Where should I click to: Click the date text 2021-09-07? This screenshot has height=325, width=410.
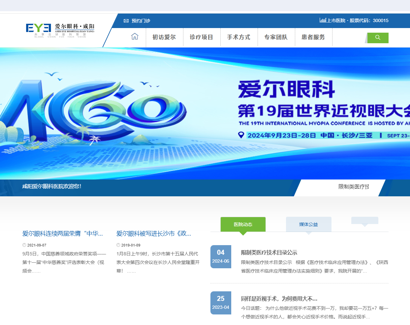pyautogui.click(x=37, y=245)
